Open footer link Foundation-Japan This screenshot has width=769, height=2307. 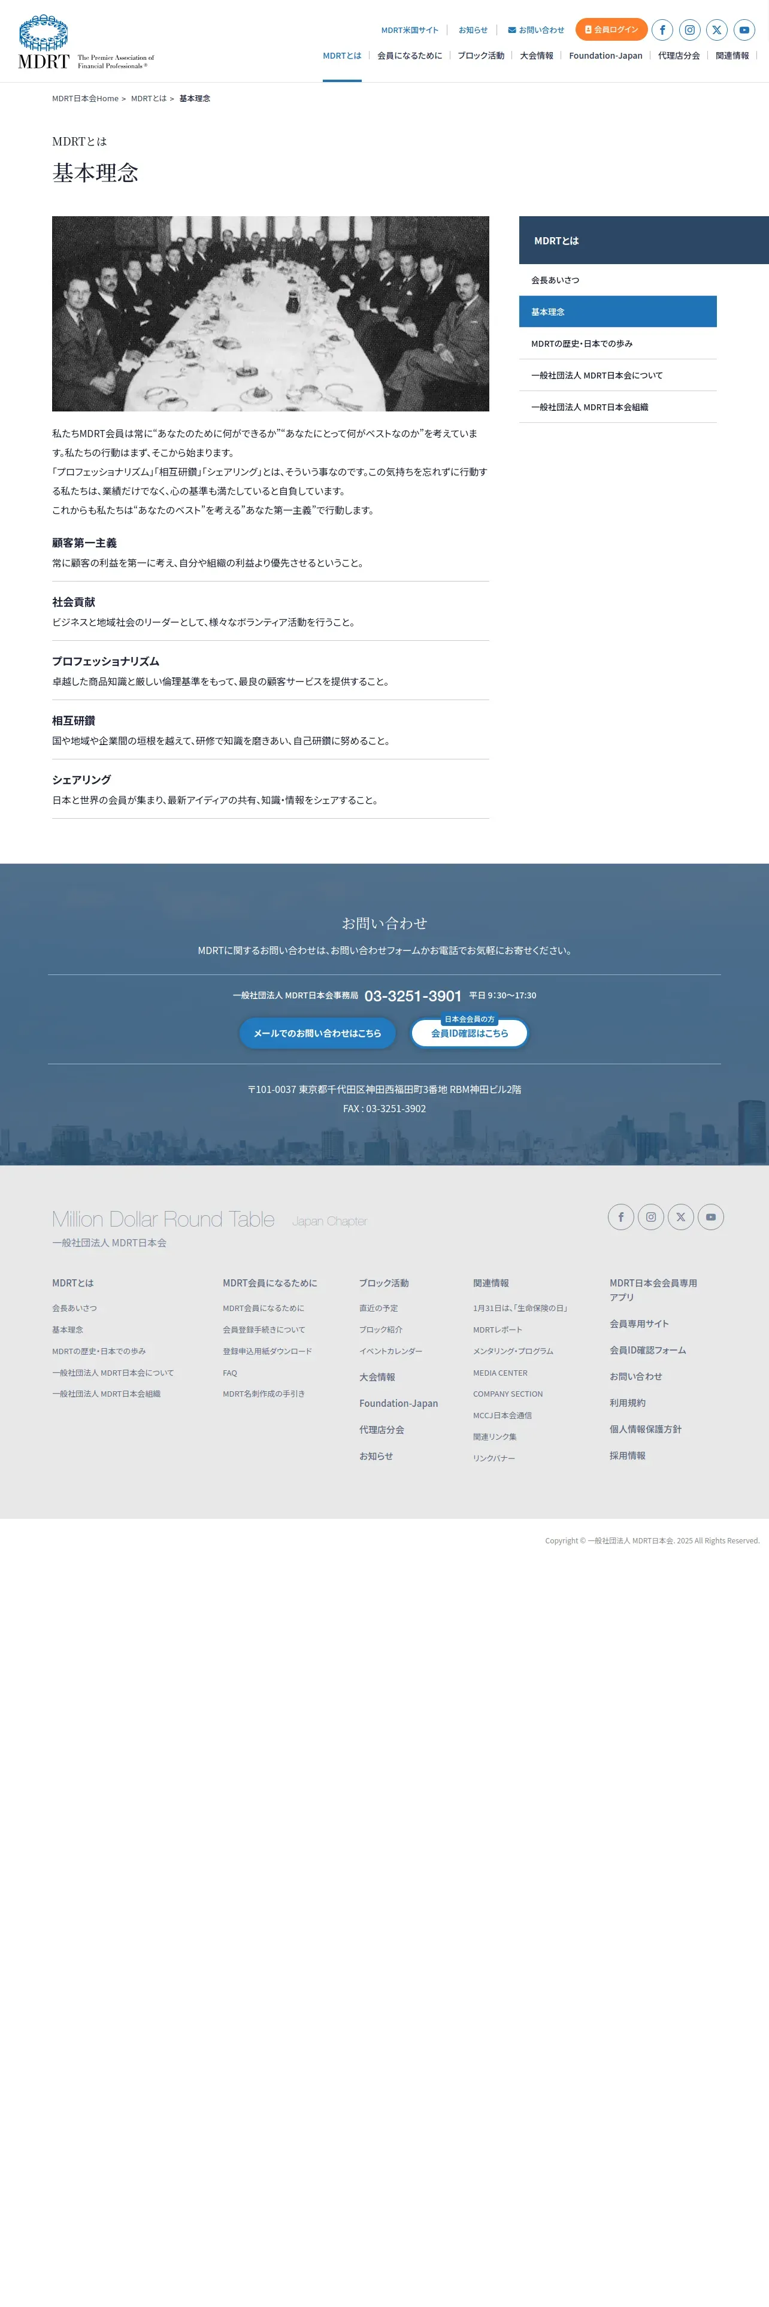pos(398,1403)
